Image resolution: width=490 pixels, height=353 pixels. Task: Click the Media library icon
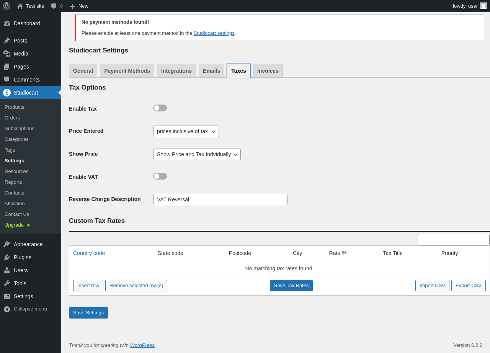click(x=7, y=54)
